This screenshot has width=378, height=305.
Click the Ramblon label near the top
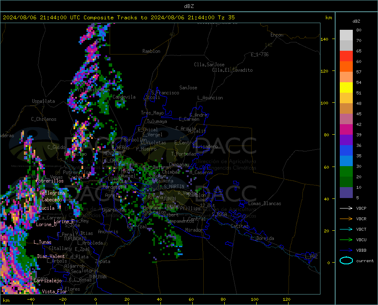(x=151, y=51)
